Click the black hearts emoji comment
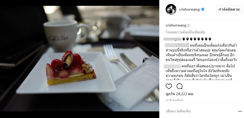The image size is (244, 118). coord(197,39)
